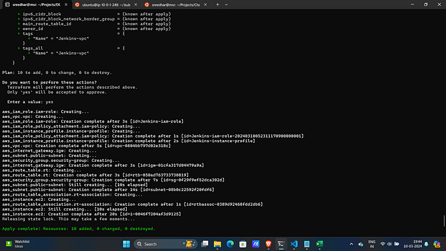Open Visual Studio Code from the taskbar
Image resolution: width=446 pixels, height=251 pixels.
point(294,244)
